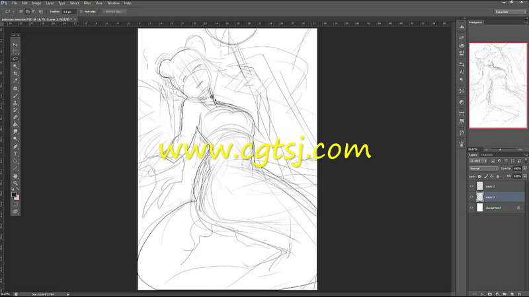Reset default foreground and background colors
Image resolution: width=529 pixels, height=297 pixels.
pyautogui.click(x=13, y=189)
